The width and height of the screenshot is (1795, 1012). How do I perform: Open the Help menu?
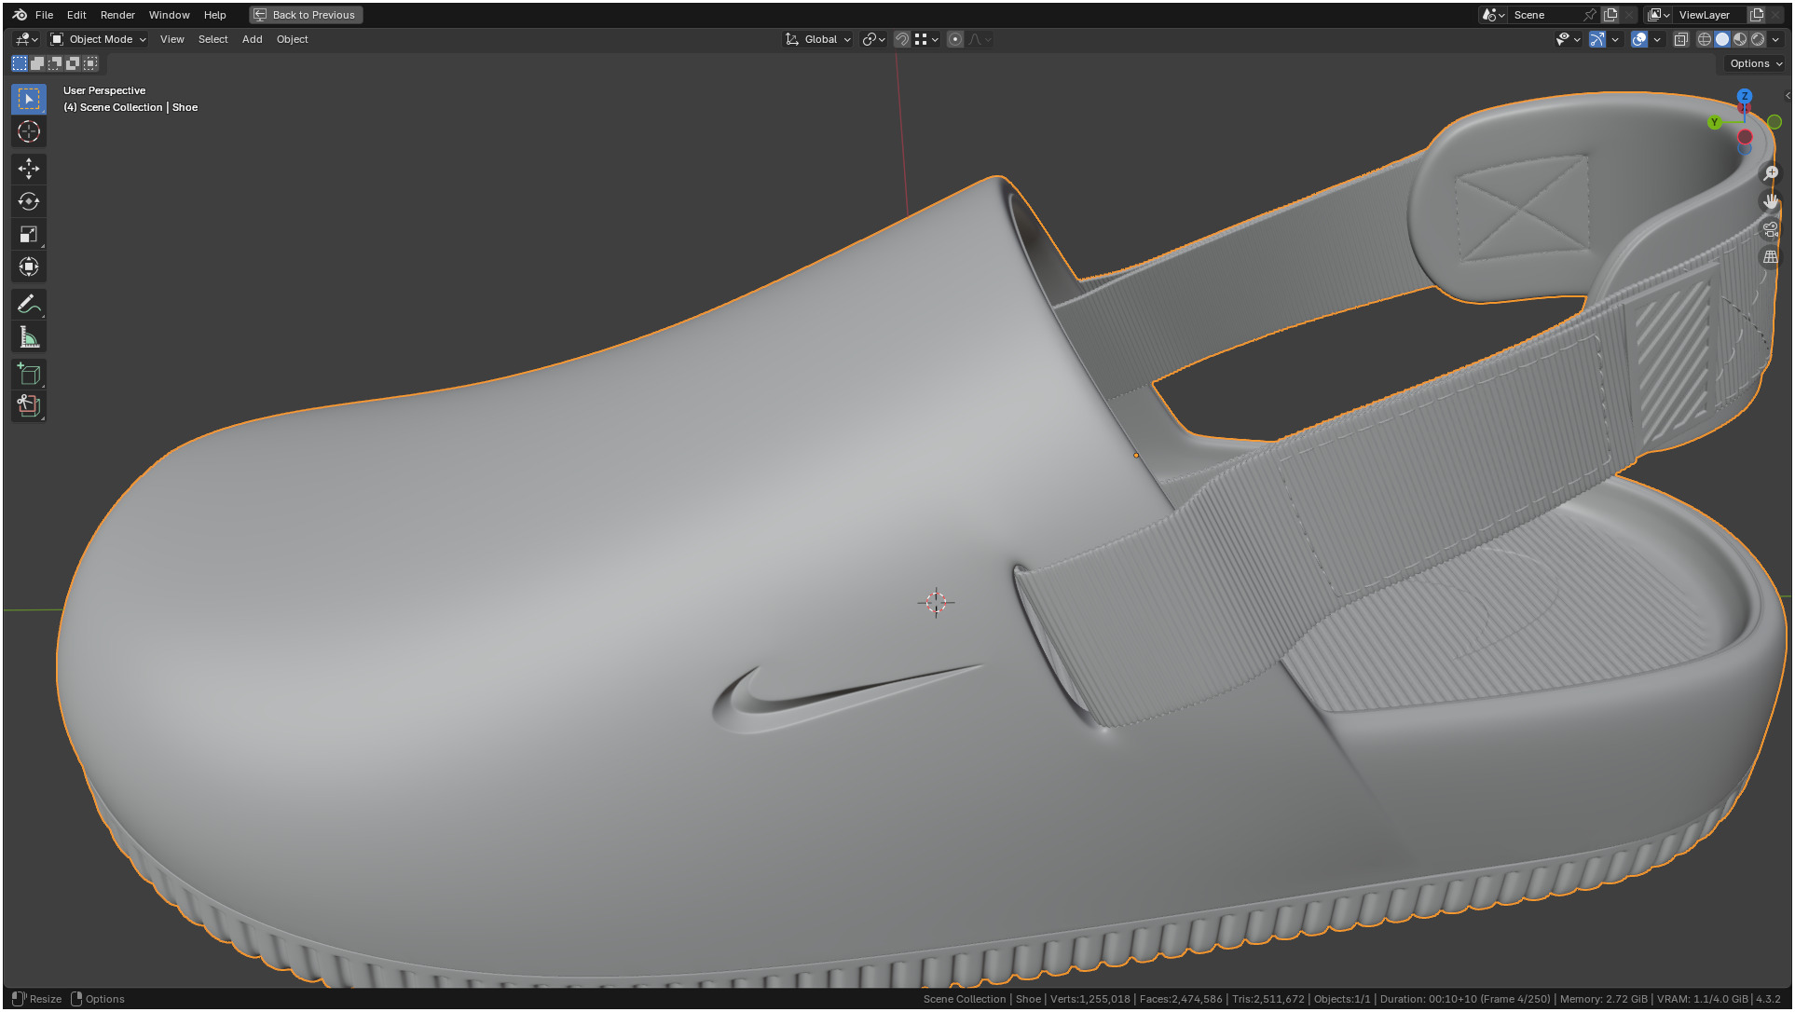pos(214,15)
